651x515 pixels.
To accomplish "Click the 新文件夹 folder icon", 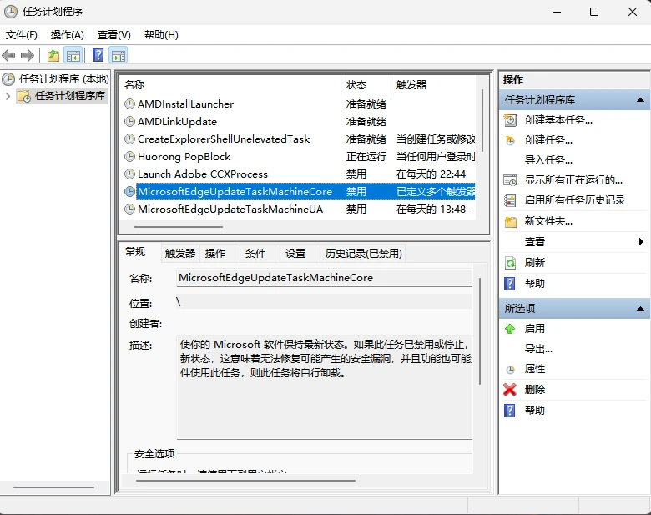I will tap(510, 222).
